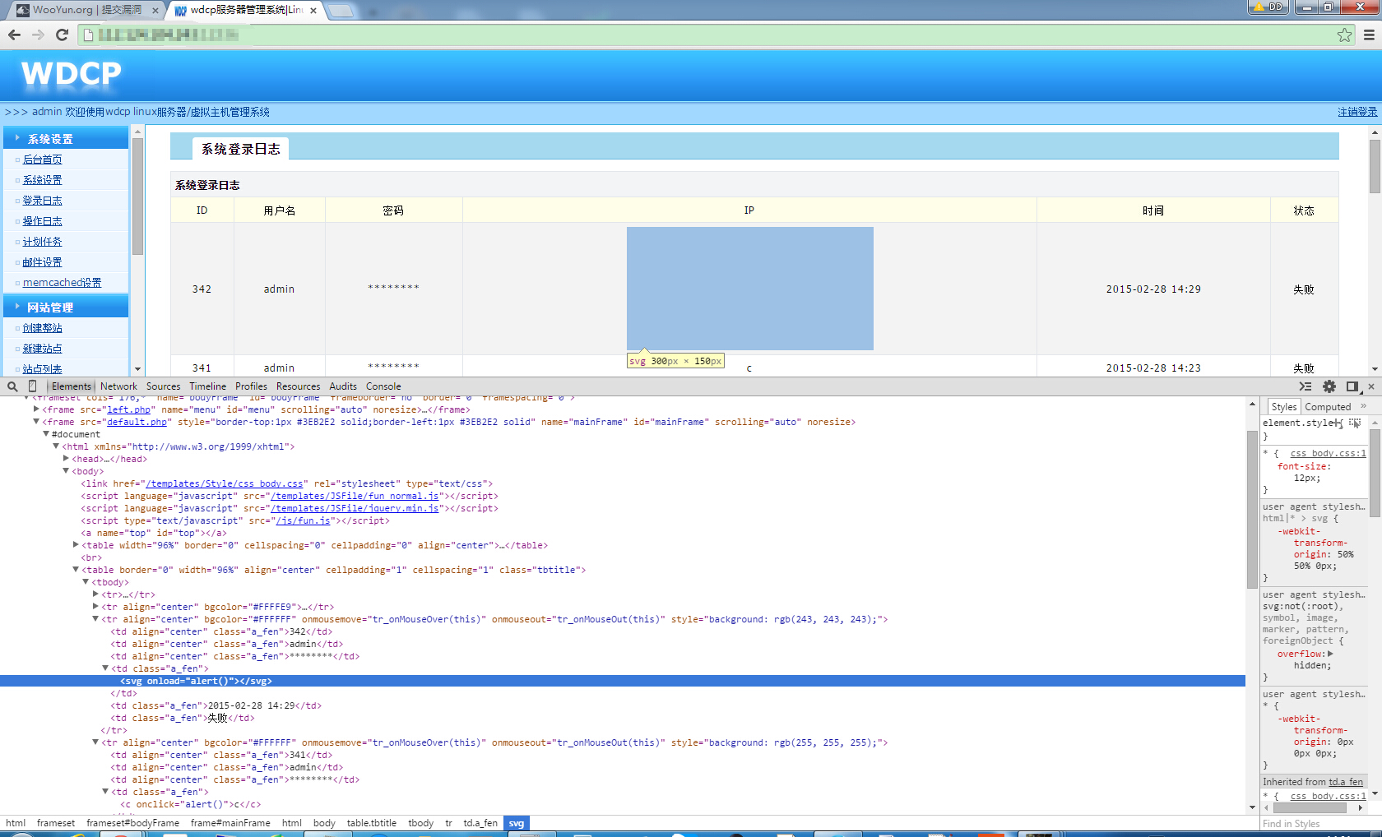
Task: Collapse the tbtitle table node
Action: (x=76, y=569)
